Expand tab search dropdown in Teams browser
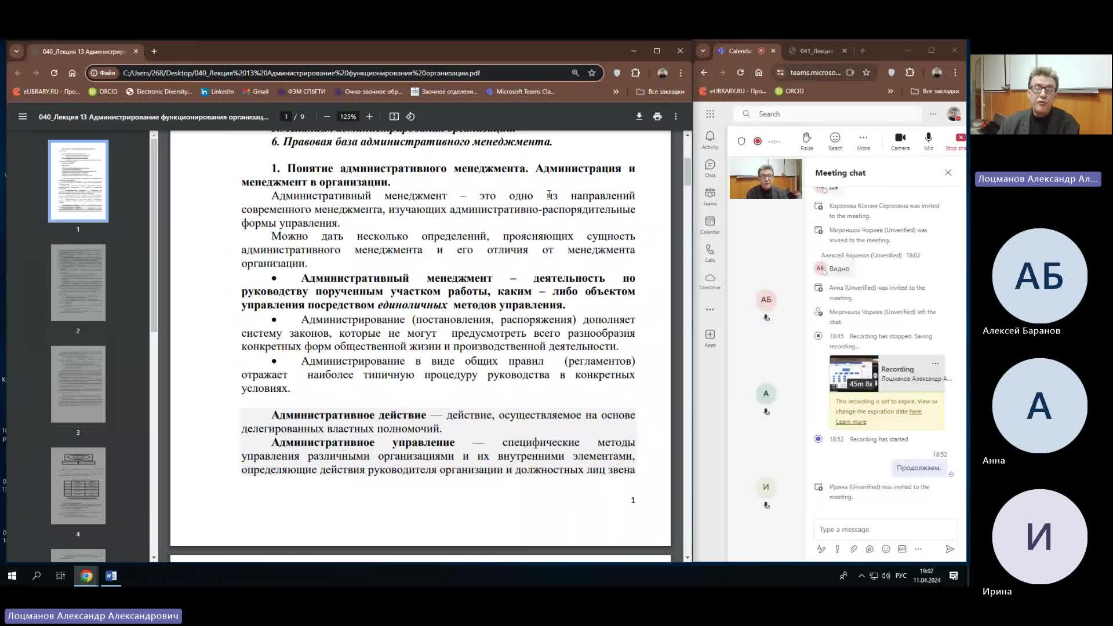This screenshot has height=626, width=1113. pyautogui.click(x=703, y=51)
